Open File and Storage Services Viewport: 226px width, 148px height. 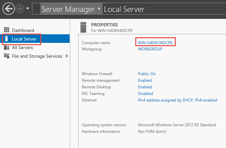coord(37,56)
